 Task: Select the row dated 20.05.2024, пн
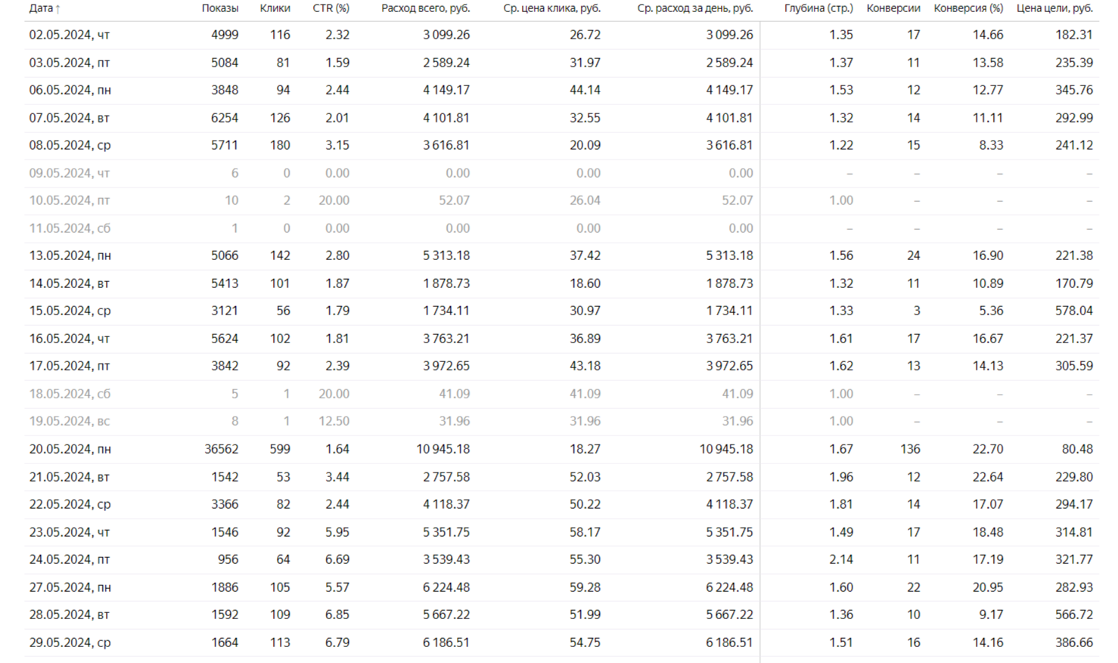561,449
